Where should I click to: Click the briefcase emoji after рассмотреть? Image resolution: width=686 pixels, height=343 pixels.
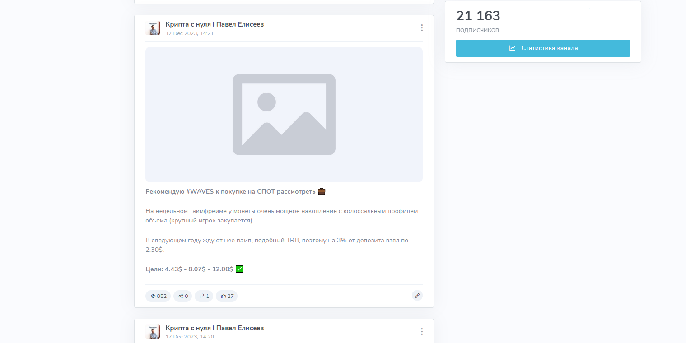tap(322, 191)
